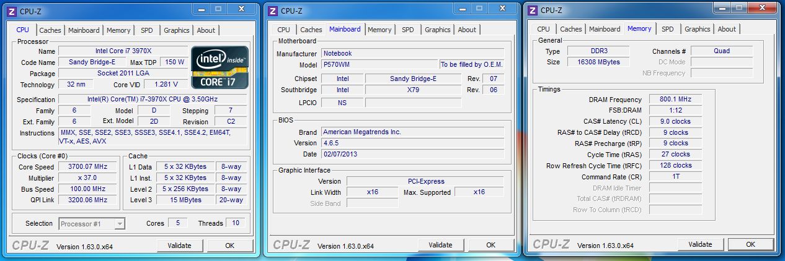Click OK button in the left CPU window
Viewport: 785px width, 261px height.
(x=230, y=246)
